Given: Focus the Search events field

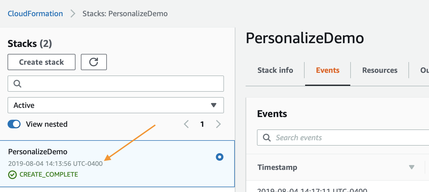Looking at the screenshot, I should point(343,138).
